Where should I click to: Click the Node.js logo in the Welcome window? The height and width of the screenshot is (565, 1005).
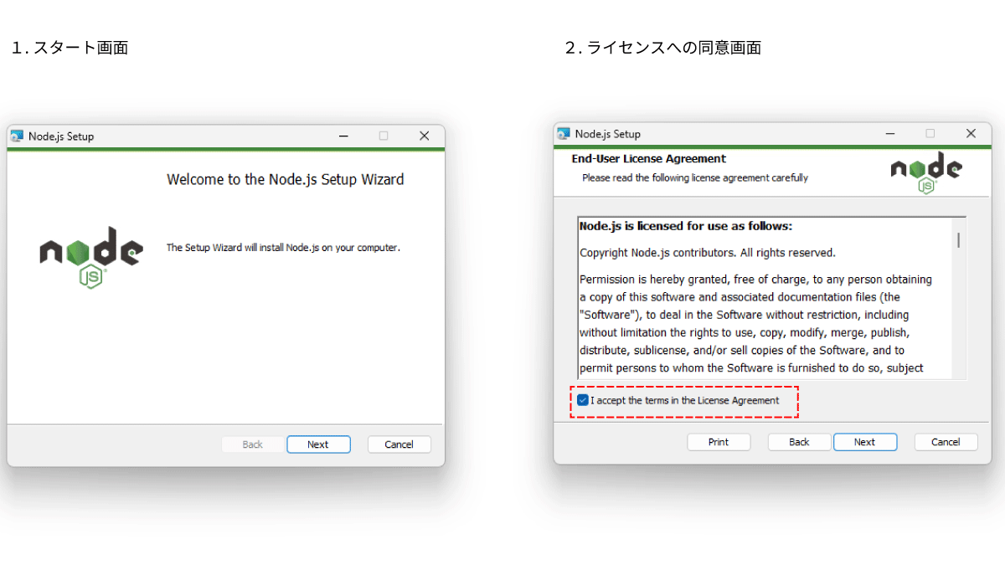pyautogui.click(x=90, y=258)
